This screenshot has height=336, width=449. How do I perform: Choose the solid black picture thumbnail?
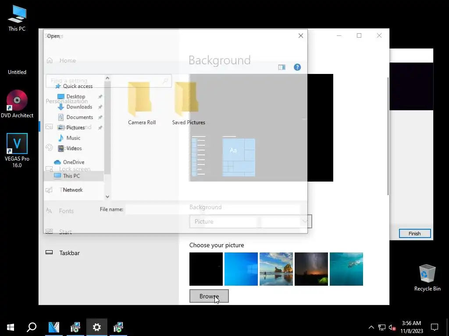(206, 269)
